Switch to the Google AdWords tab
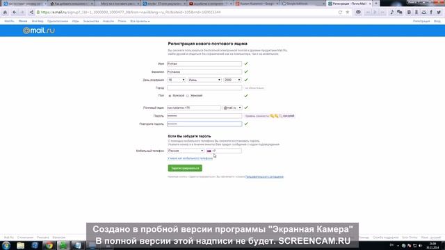The width and height of the screenshot is (445, 250). (x=302, y=3)
